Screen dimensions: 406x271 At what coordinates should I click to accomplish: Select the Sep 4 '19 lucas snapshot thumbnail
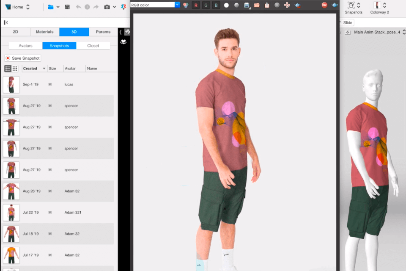click(11, 85)
